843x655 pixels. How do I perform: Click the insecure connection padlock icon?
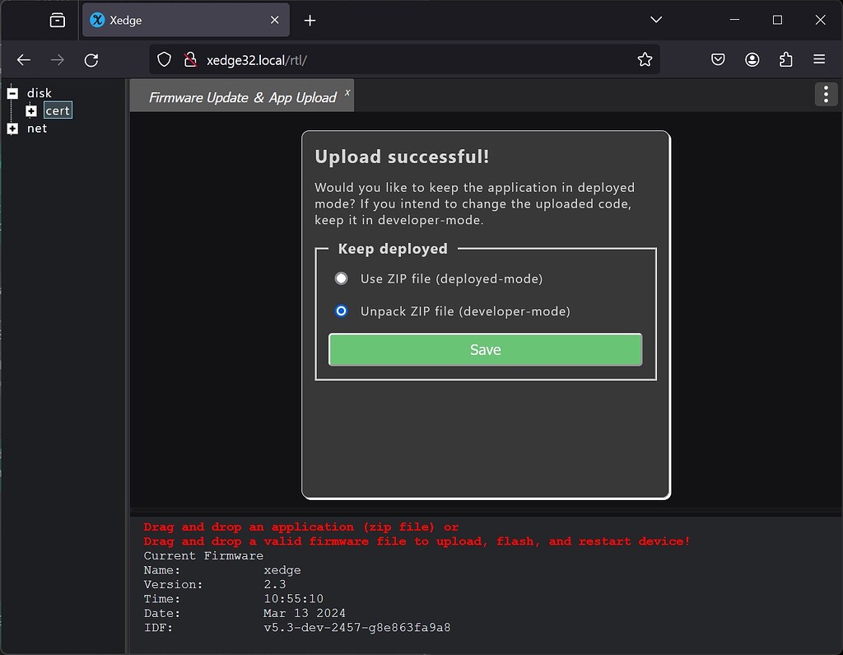(190, 59)
